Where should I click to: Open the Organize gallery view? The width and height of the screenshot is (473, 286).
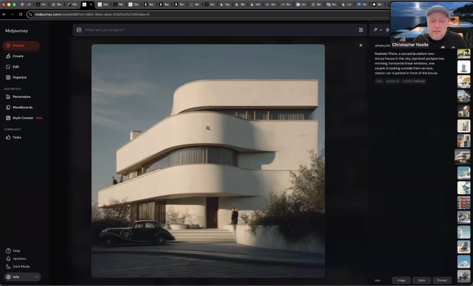(x=19, y=77)
